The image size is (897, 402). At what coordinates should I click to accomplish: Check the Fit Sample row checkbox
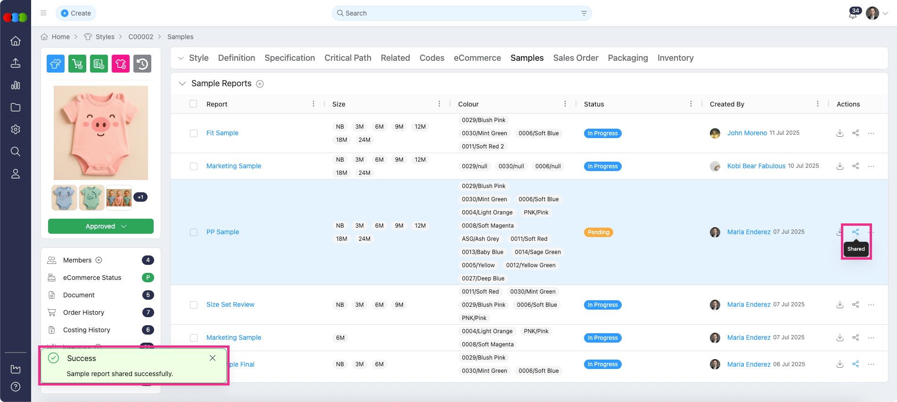pos(194,133)
